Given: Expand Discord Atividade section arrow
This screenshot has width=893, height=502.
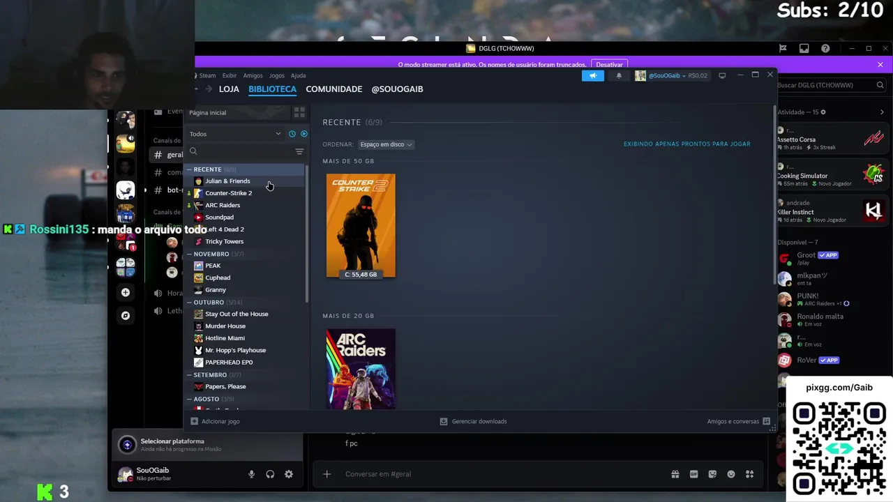Looking at the screenshot, I should 882,112.
